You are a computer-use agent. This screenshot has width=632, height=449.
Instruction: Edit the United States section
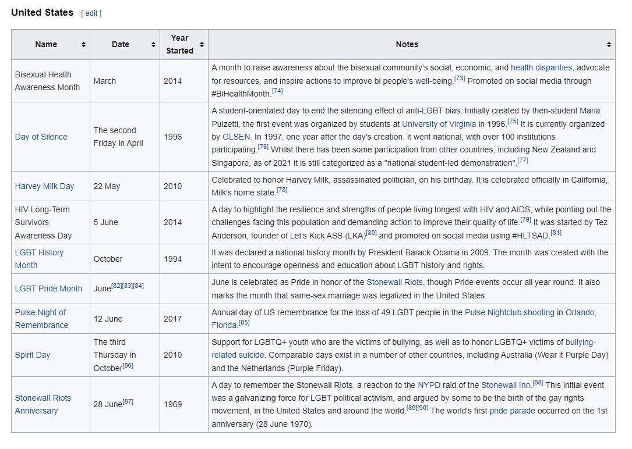91,13
